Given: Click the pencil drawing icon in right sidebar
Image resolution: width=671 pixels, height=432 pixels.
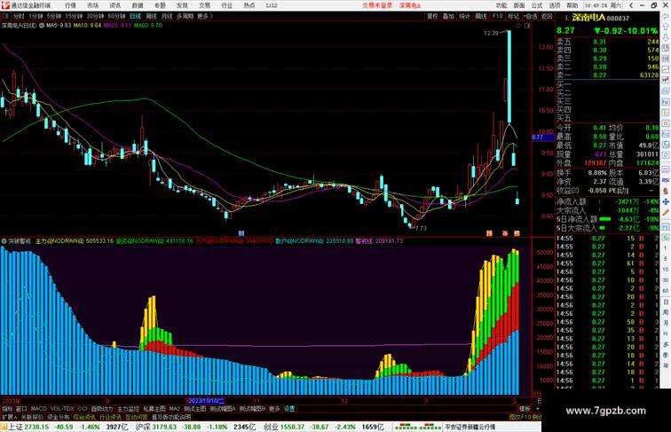Looking at the screenshot, I should (x=666, y=213).
